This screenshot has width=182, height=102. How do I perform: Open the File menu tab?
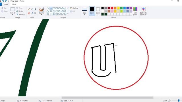[1, 4]
